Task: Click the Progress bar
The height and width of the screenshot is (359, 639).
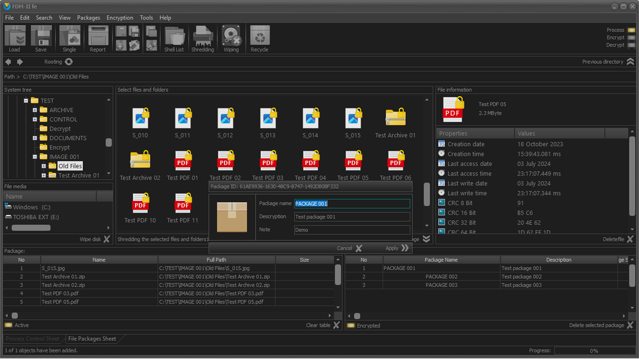Action: click(x=594, y=351)
